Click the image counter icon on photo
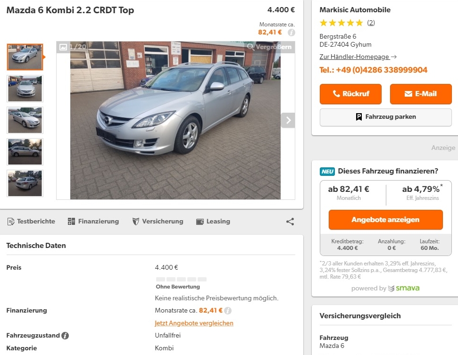The image size is (458, 355). pos(63,47)
